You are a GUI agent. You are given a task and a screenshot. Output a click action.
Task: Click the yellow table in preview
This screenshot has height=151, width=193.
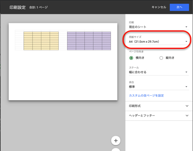[x=41, y=41]
